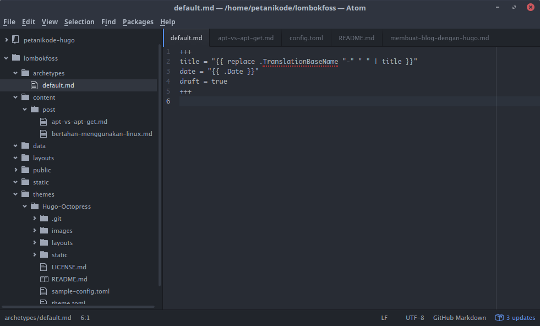The width and height of the screenshot is (540, 326).
Task: Click the UTF-8 encoding selector
Action: (414, 318)
